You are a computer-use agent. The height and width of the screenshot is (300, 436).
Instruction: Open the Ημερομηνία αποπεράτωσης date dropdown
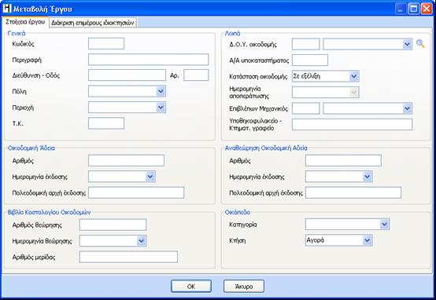coord(353,93)
